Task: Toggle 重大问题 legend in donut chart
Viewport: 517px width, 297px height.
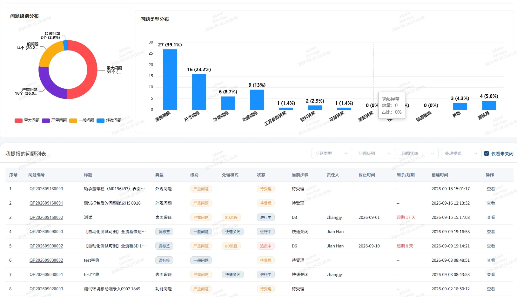Action: [x=27, y=120]
